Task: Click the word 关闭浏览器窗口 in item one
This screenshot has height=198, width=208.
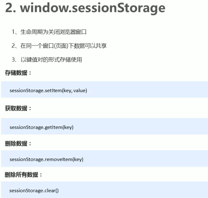Action: (67, 32)
